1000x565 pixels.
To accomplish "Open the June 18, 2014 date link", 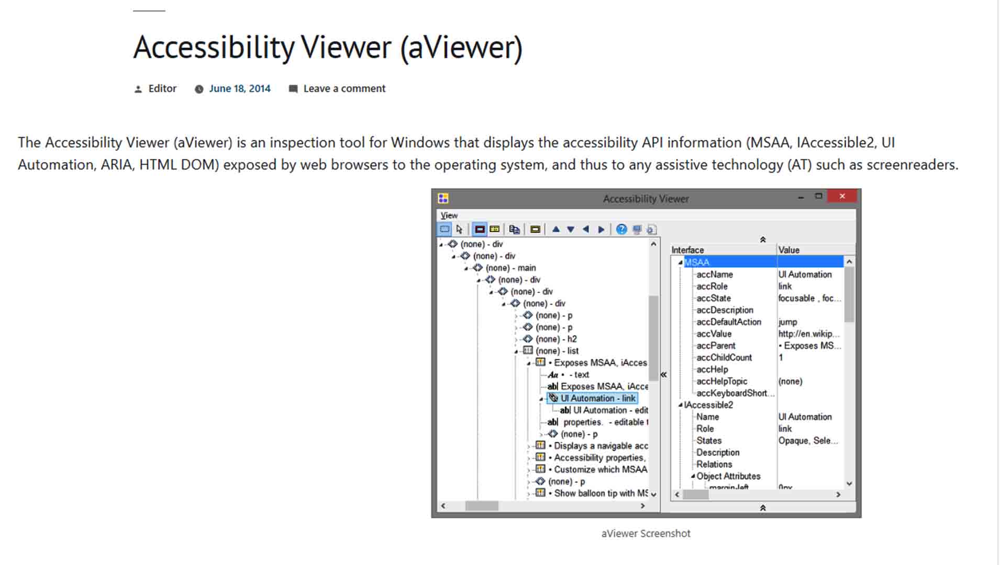I will [x=239, y=88].
